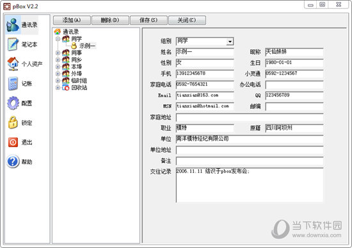352x248 pixels.
Task: Click the 本埠 group icon in tree
Action: click(65, 66)
